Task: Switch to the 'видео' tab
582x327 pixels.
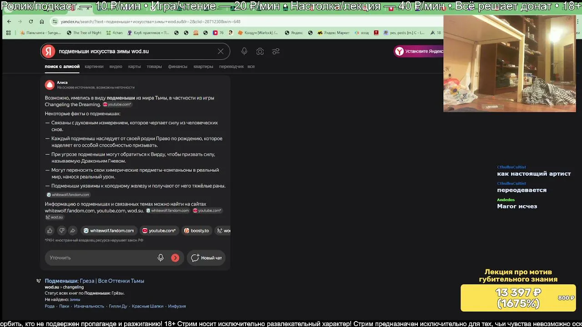Action: 115,66
